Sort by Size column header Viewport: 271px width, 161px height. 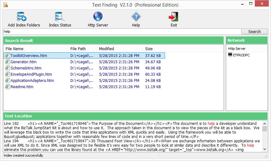tap(154, 49)
